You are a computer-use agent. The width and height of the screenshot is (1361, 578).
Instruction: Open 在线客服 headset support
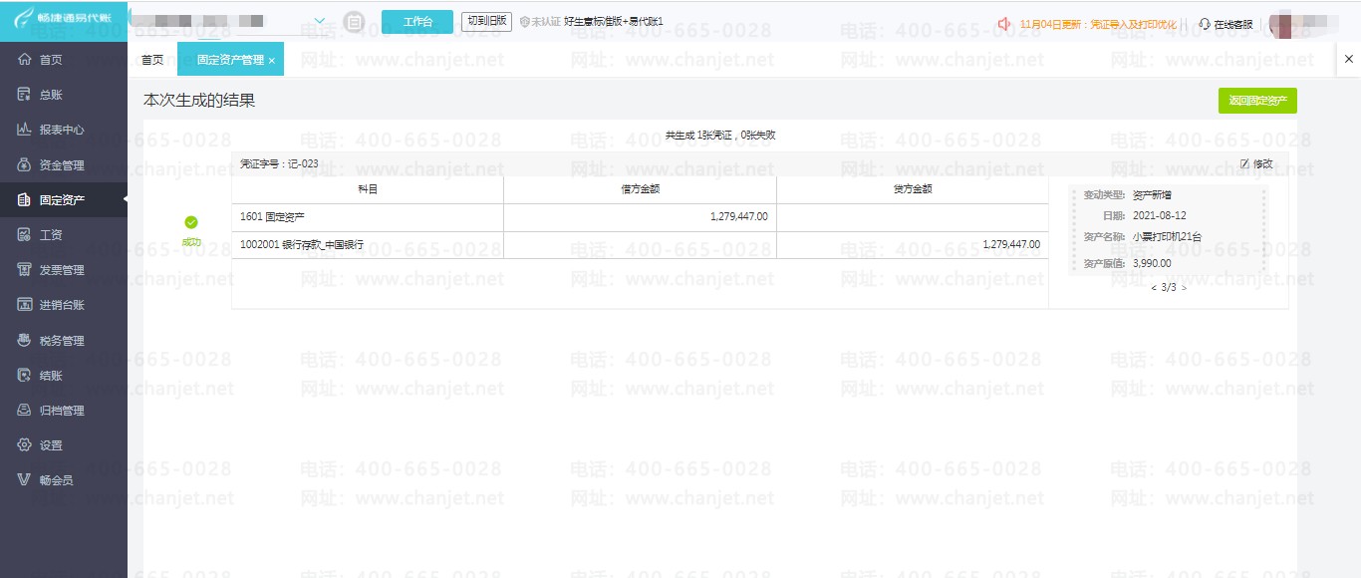click(1225, 24)
